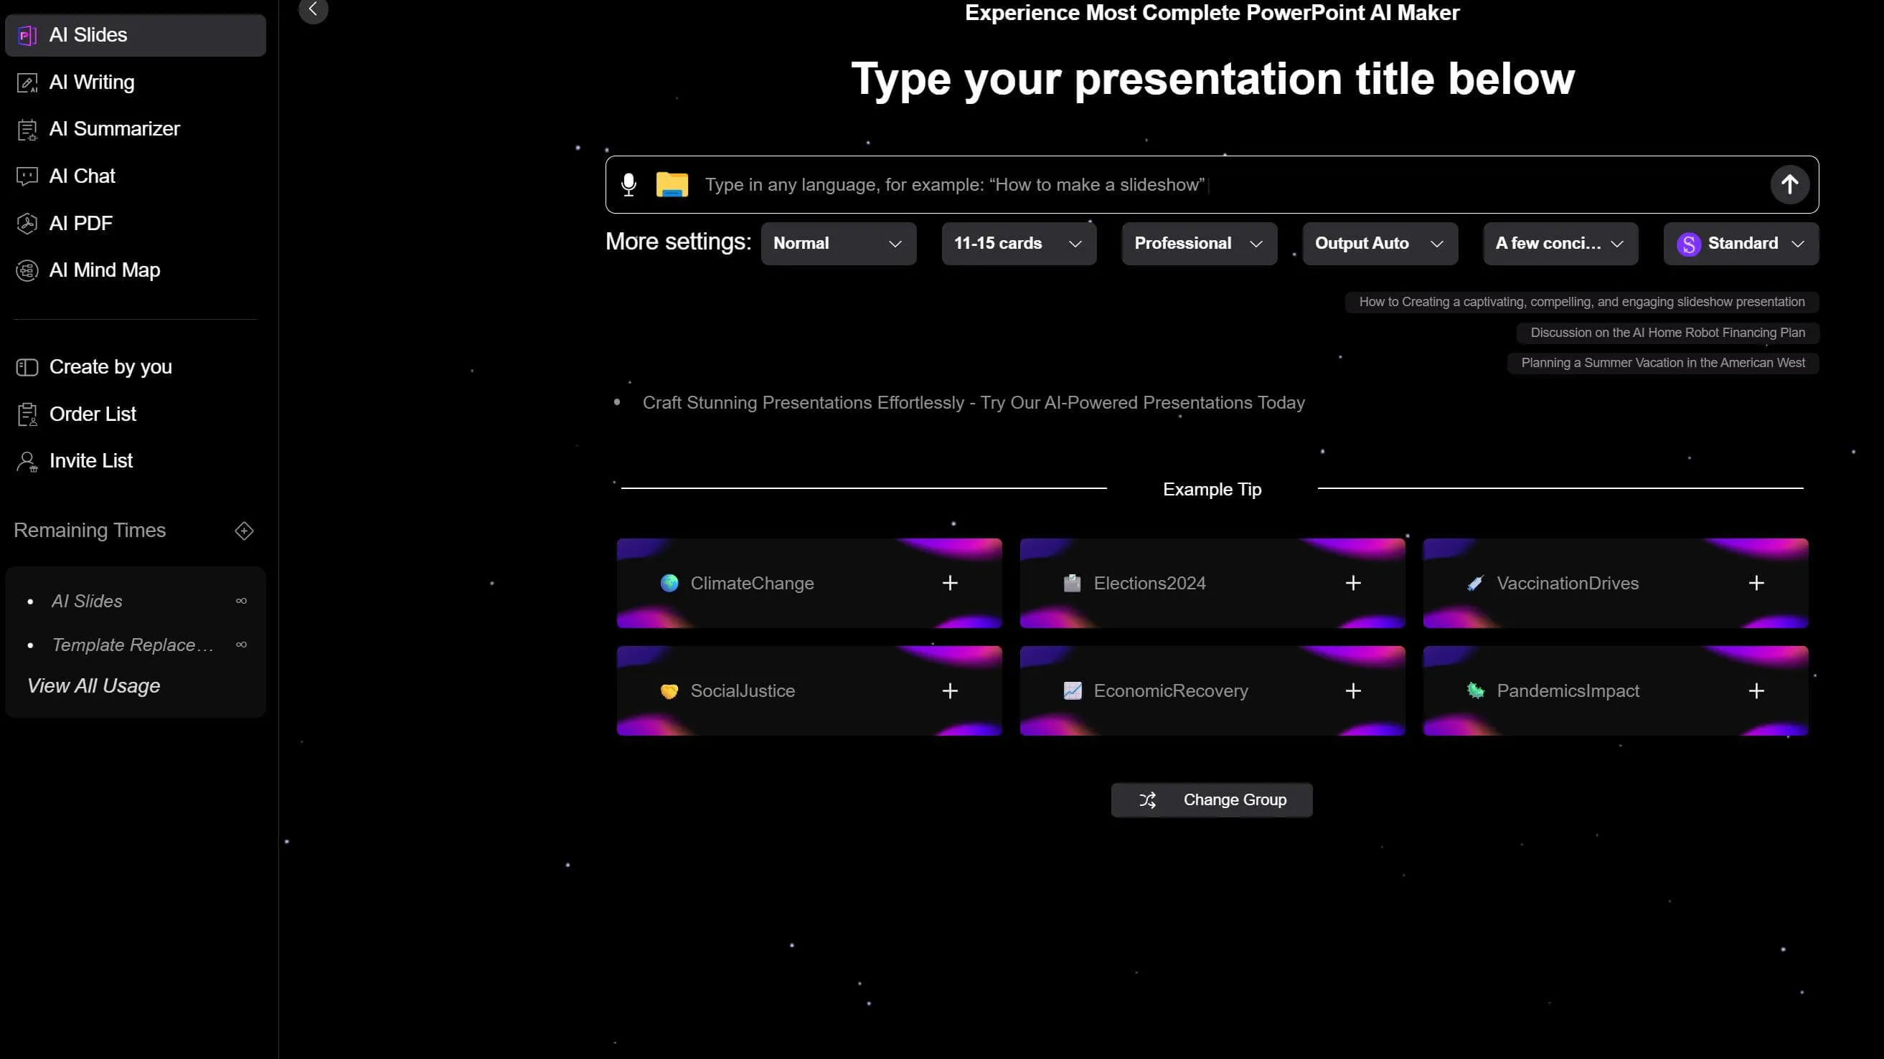Image resolution: width=1884 pixels, height=1059 pixels.
Task: Open the Professional tone dropdown
Action: coord(1198,243)
